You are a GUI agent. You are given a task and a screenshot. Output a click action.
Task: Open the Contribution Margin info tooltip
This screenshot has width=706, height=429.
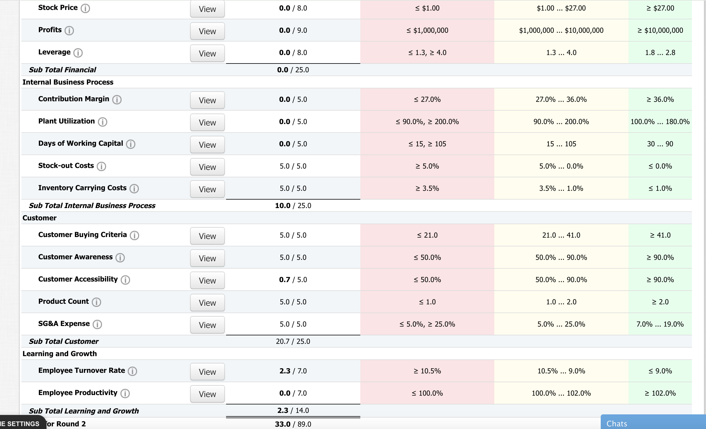pyautogui.click(x=116, y=99)
